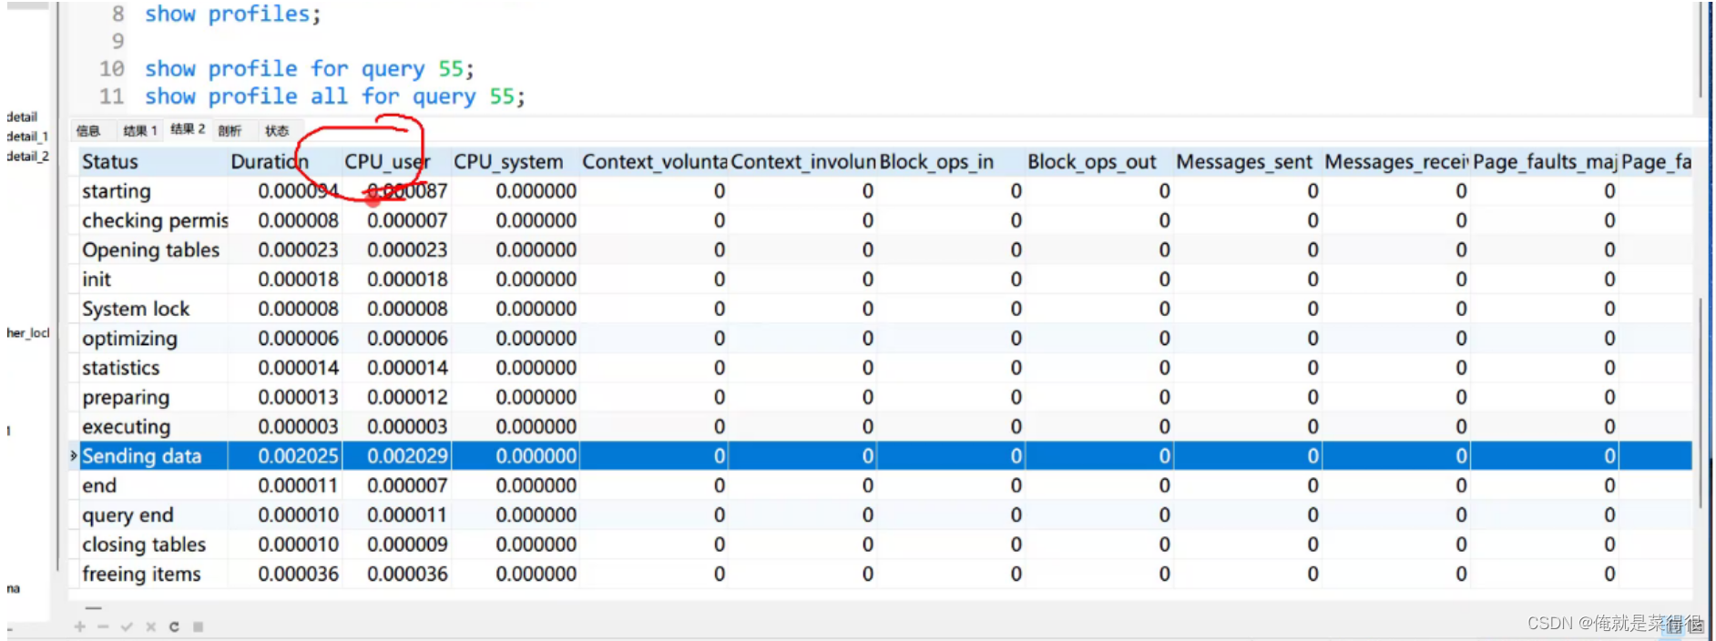Click editor line 'show profiles;'
The image size is (1716, 641).
tap(232, 15)
